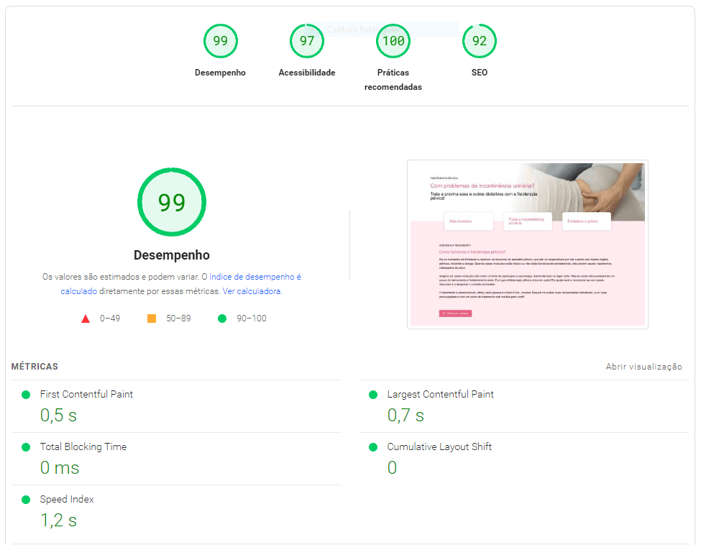Expand the Largest Contentful Paint metric
Image resolution: width=701 pixels, height=545 pixels.
[x=440, y=395]
